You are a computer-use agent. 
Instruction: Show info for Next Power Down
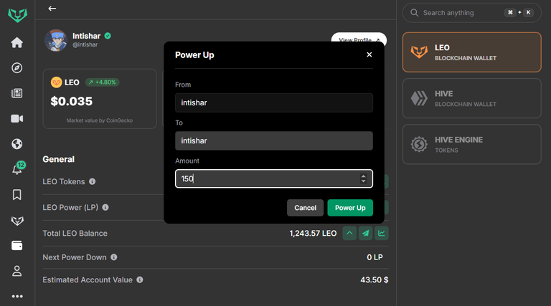pyautogui.click(x=114, y=257)
